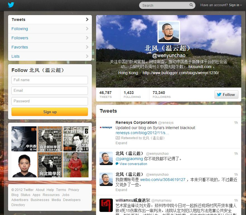Click the Full name field
Image resolution: width=246 pixels, height=215 pixels.
coord(50,80)
